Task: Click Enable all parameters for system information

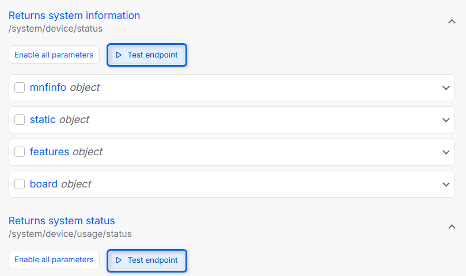Action: point(54,55)
